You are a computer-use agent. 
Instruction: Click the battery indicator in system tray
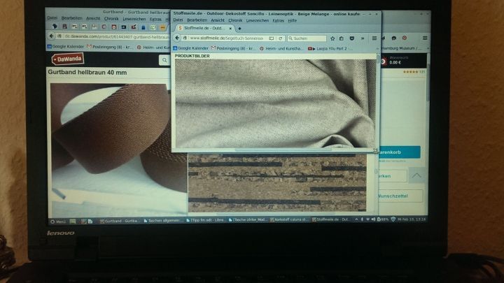tap(383, 219)
